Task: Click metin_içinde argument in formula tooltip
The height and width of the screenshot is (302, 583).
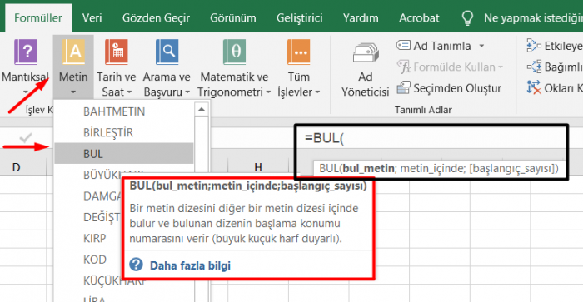Action: 432,168
